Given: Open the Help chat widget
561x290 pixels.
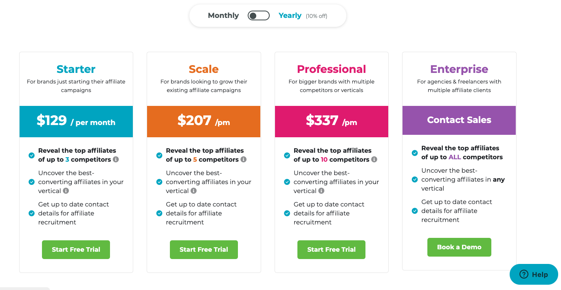Looking at the screenshot, I should tap(533, 274).
